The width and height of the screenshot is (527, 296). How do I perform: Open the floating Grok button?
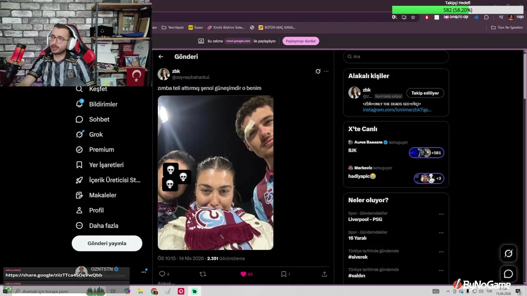(x=508, y=254)
